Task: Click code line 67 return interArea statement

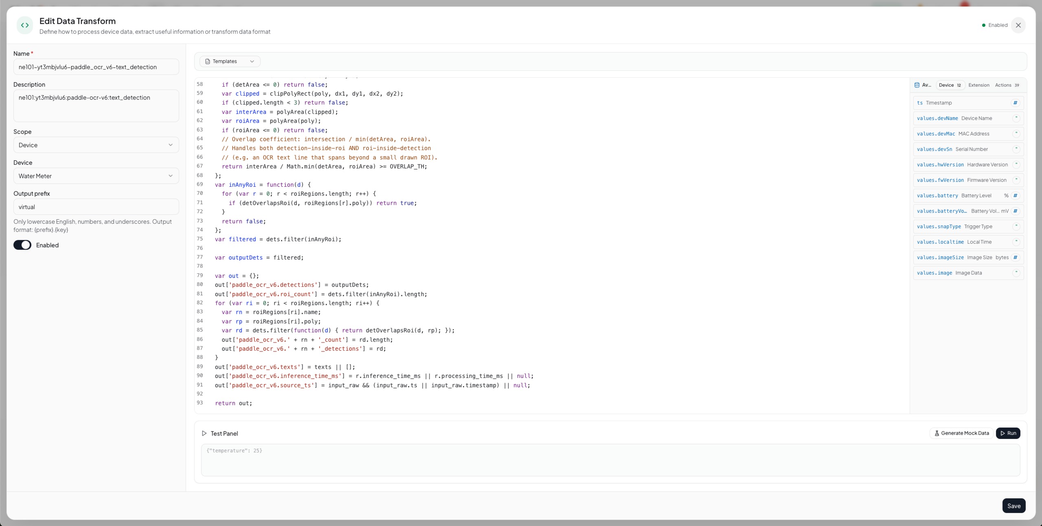Action: point(325,166)
